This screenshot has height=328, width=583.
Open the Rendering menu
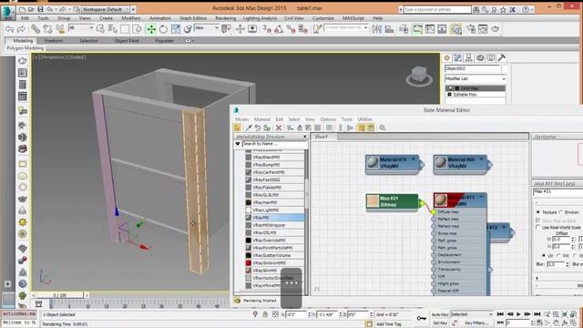point(225,18)
